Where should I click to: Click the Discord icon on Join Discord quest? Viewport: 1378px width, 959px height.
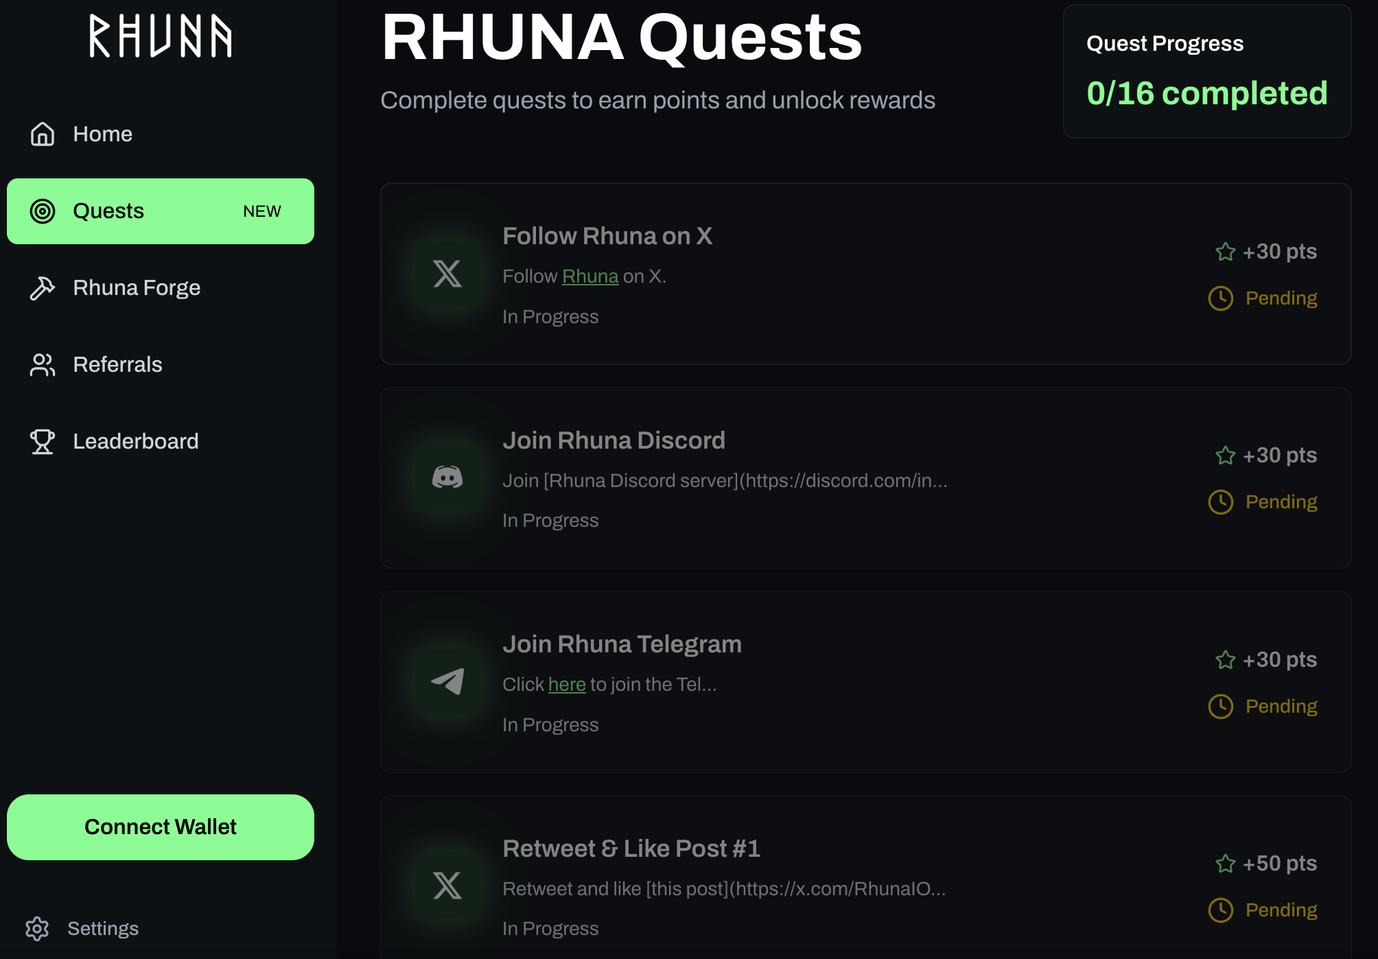pos(447,477)
